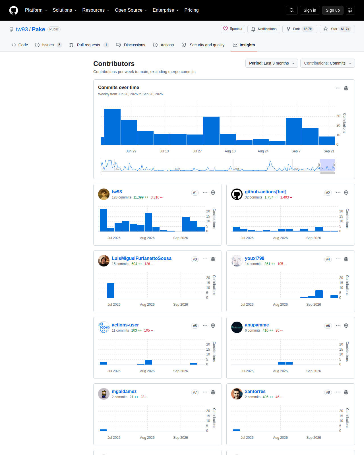
Task: Expand the Contributions: Commits dropdown
Action: [x=328, y=63]
